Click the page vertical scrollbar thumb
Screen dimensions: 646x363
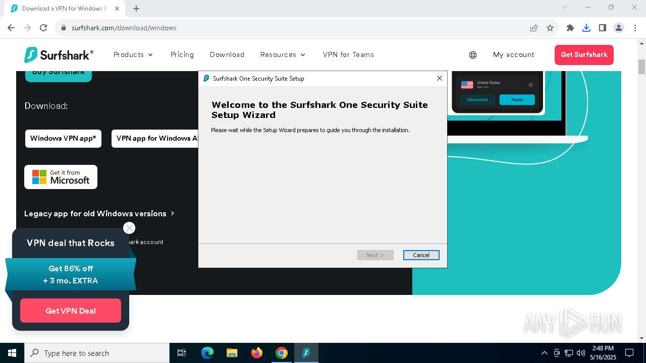tap(642, 67)
